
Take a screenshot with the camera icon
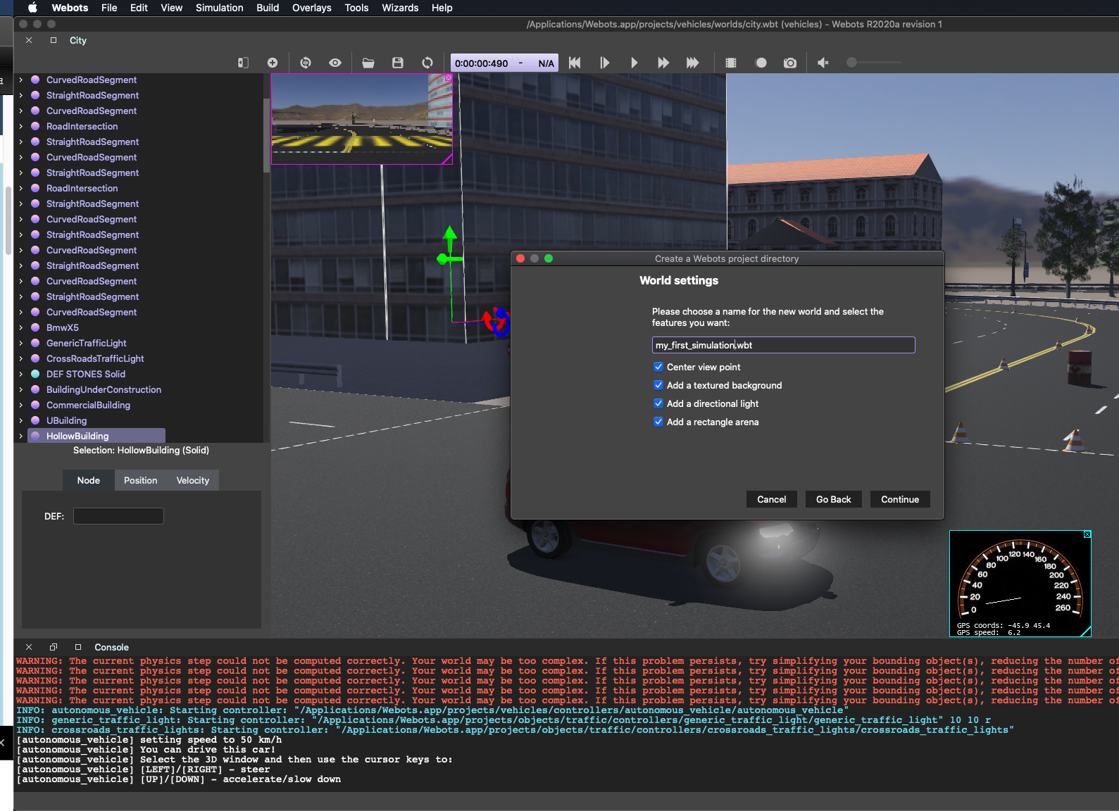tap(790, 63)
